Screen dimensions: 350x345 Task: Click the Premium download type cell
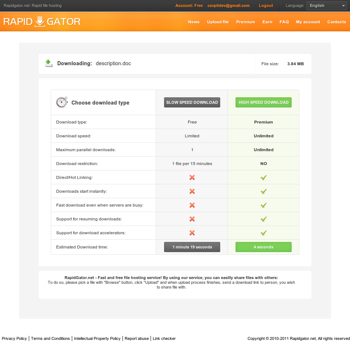(263, 122)
